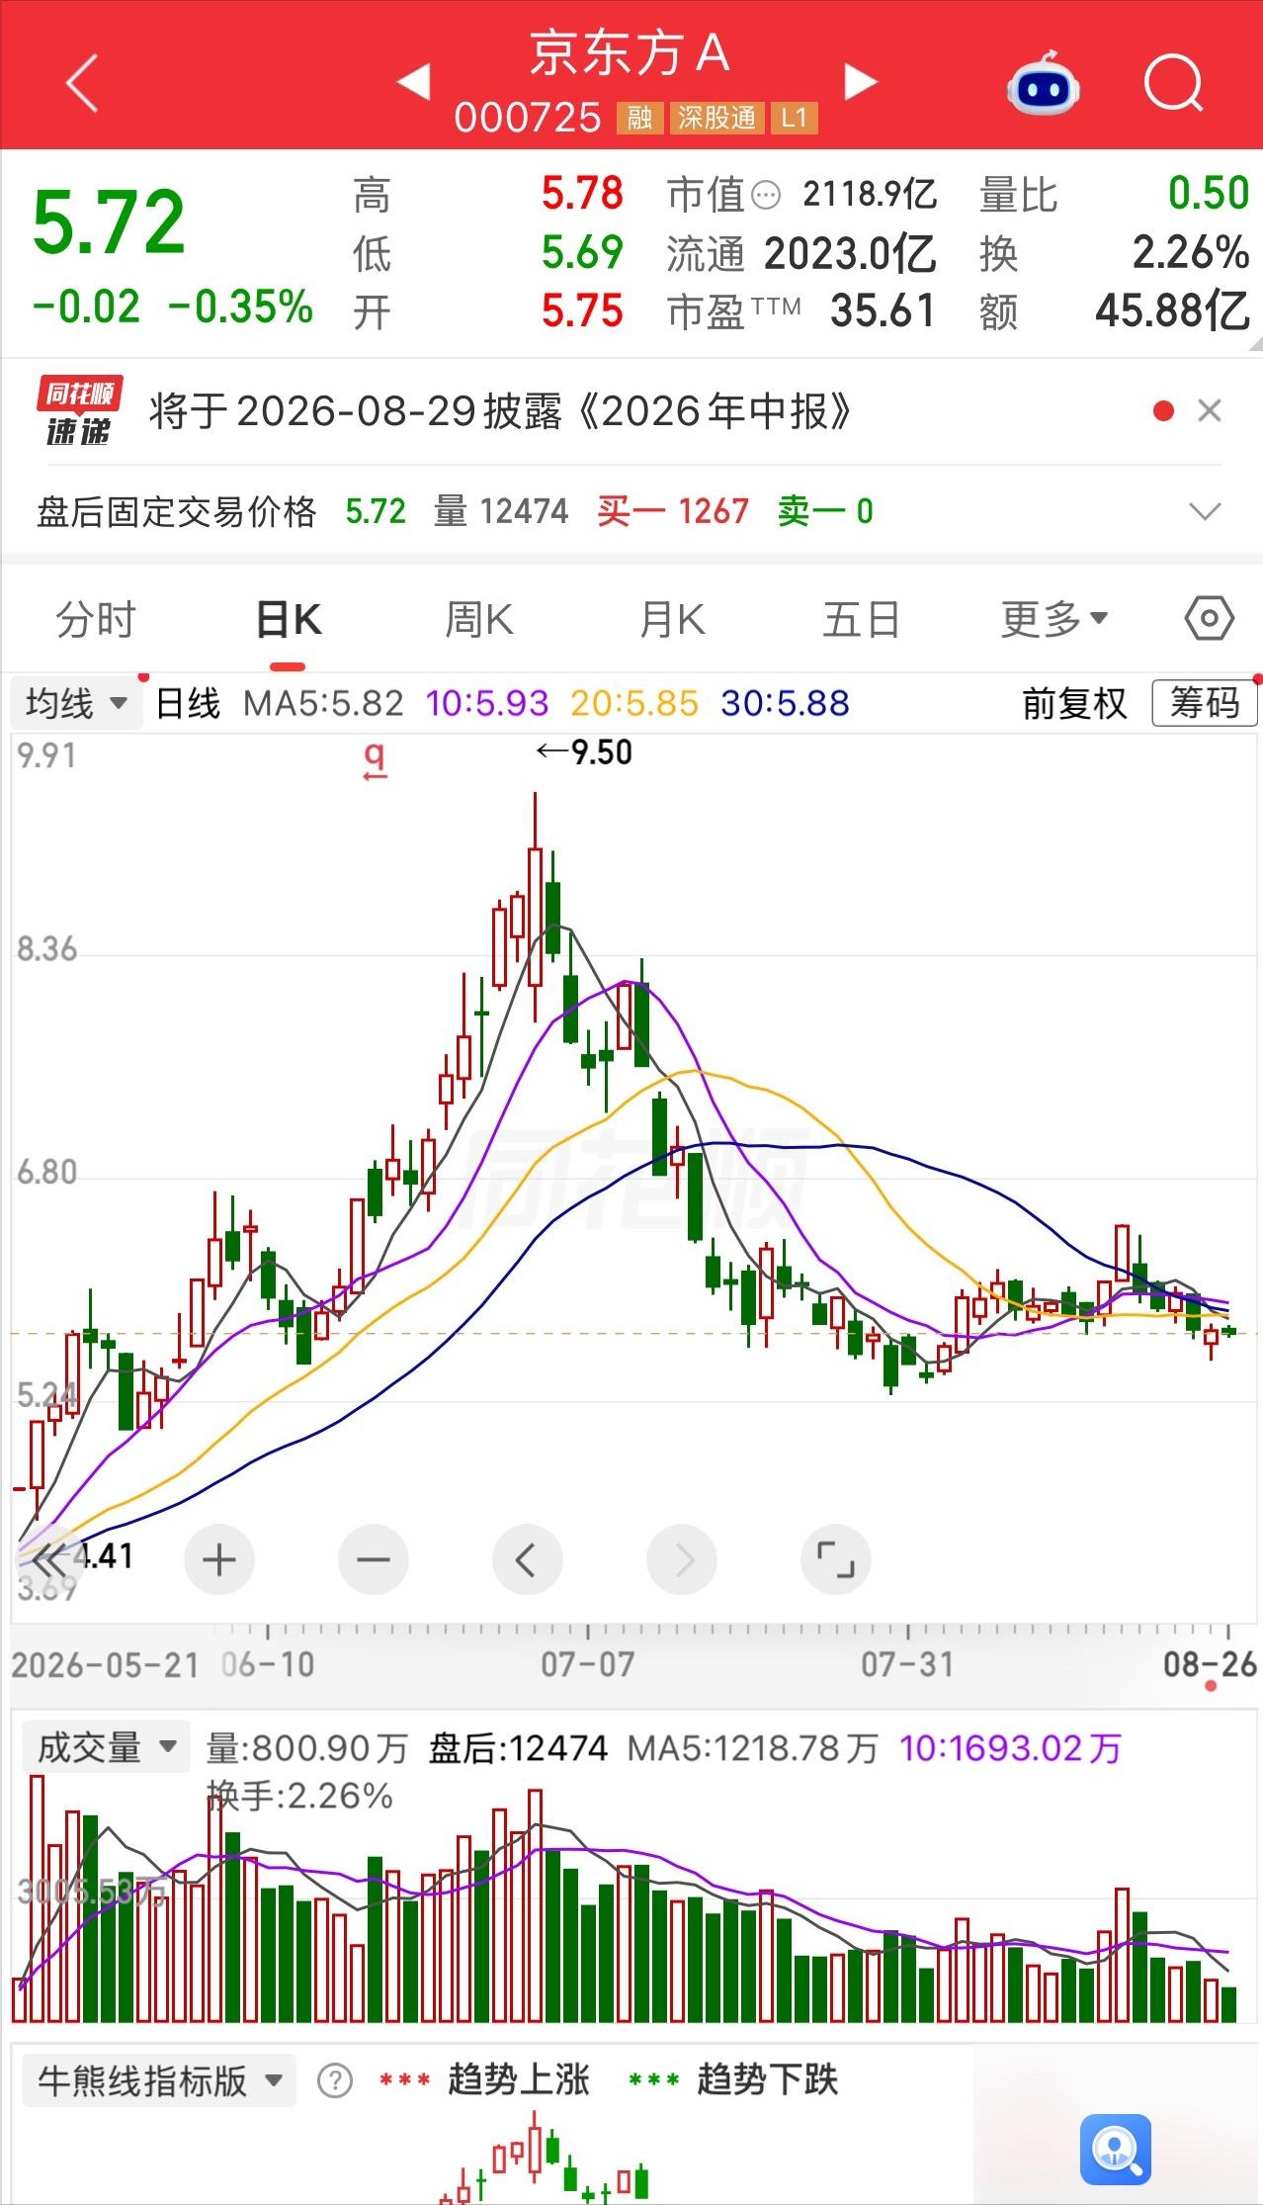This screenshot has width=1263, height=2205.
Task: Select the 日K tab
Action: click(x=289, y=620)
